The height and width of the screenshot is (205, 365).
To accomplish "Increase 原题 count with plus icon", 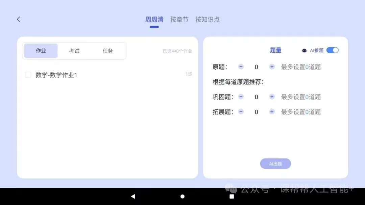I will click(x=272, y=67).
